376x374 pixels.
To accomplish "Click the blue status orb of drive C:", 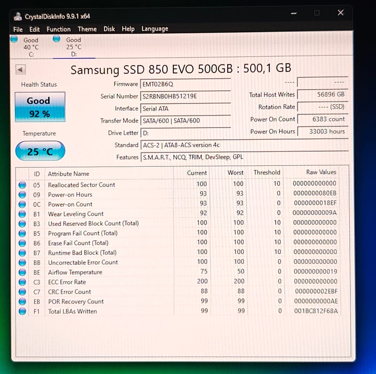I will coord(14,39).
